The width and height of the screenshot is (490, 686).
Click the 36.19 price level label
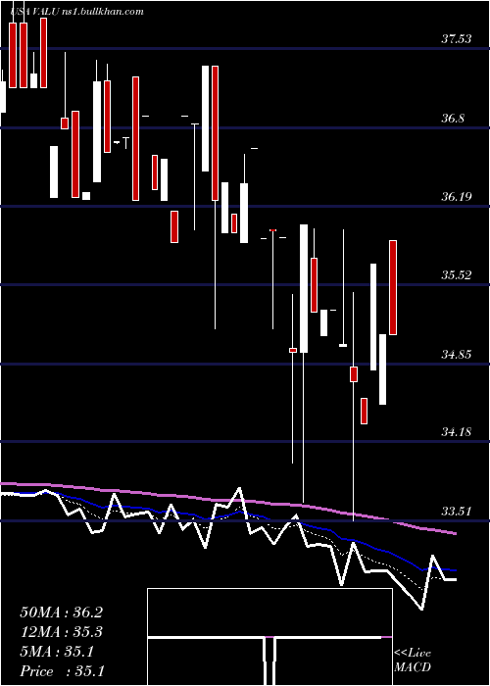click(x=456, y=197)
